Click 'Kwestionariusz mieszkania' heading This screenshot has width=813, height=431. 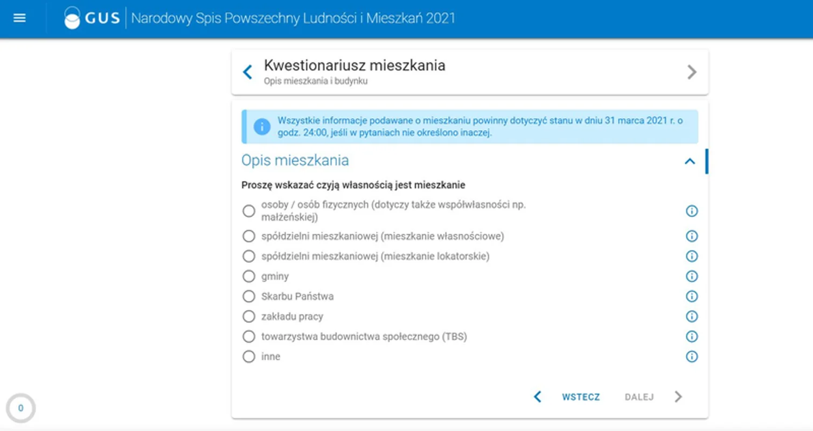tap(355, 66)
